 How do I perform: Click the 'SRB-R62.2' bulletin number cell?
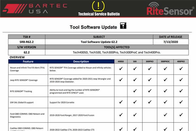tap(27, 42)
